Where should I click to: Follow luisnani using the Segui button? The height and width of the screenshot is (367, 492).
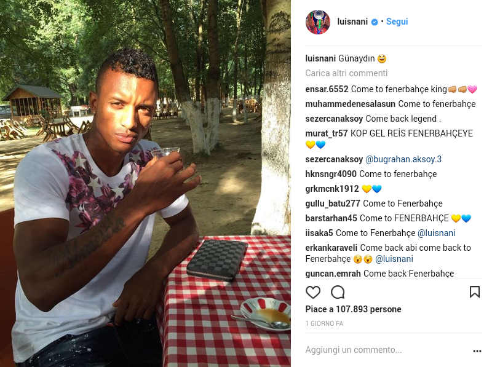pos(397,22)
